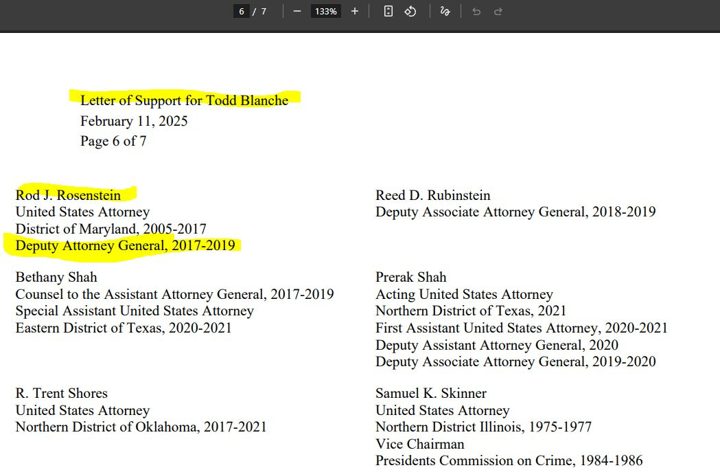The width and height of the screenshot is (720, 470).
Task: Click Deputy Associate Attorney General, 2018-2019
Action: (515, 212)
